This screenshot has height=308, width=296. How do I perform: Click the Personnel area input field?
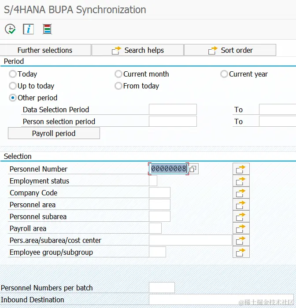pyautogui.click(x=159, y=205)
